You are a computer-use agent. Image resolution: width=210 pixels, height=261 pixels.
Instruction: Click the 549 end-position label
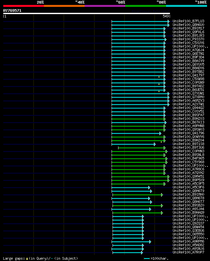[x=166, y=16]
